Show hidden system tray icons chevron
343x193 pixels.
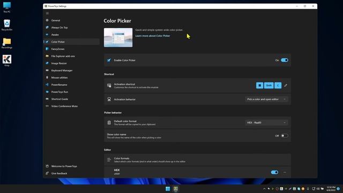(264, 189)
